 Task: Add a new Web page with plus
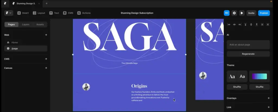click(x=46, y=35)
